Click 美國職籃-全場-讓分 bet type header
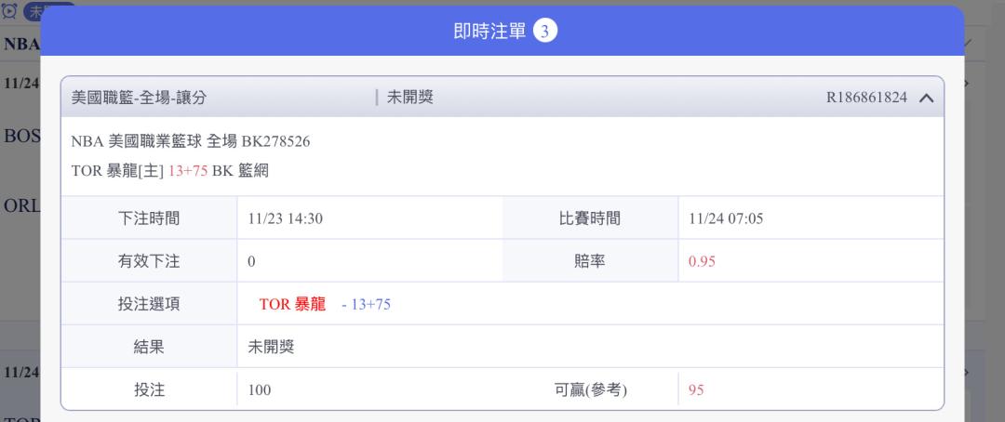This screenshot has height=422, width=1005. click(139, 98)
